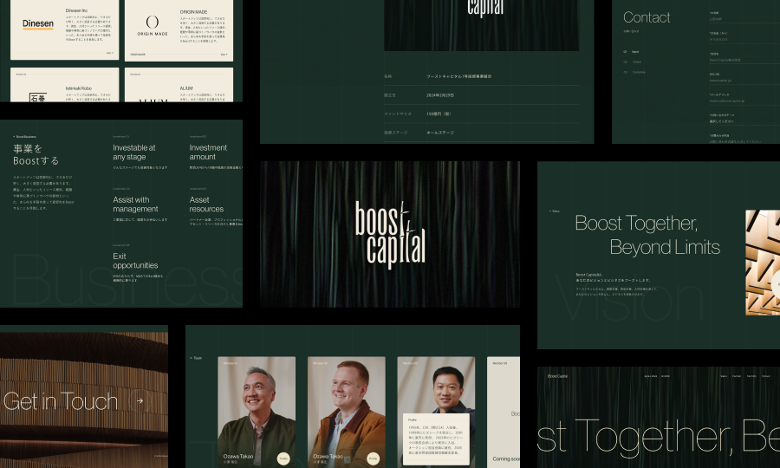Image resolution: width=780 pixels, height=468 pixels.
Task: Click the arrow circle beside Get in Touch
Action: pyautogui.click(x=140, y=400)
